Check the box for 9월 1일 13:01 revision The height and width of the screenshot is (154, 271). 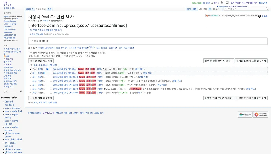pyautogui.click(x=51, y=73)
